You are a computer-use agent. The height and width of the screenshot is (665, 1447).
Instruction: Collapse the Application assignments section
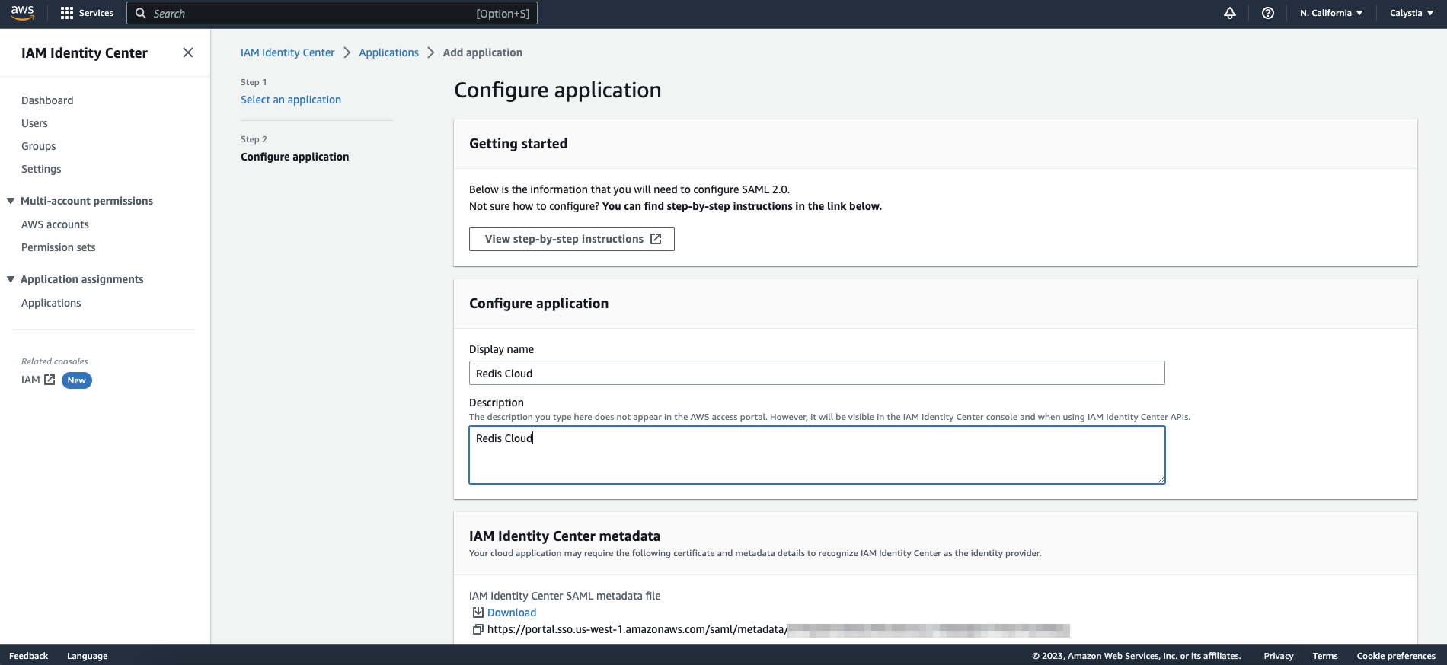tap(11, 279)
